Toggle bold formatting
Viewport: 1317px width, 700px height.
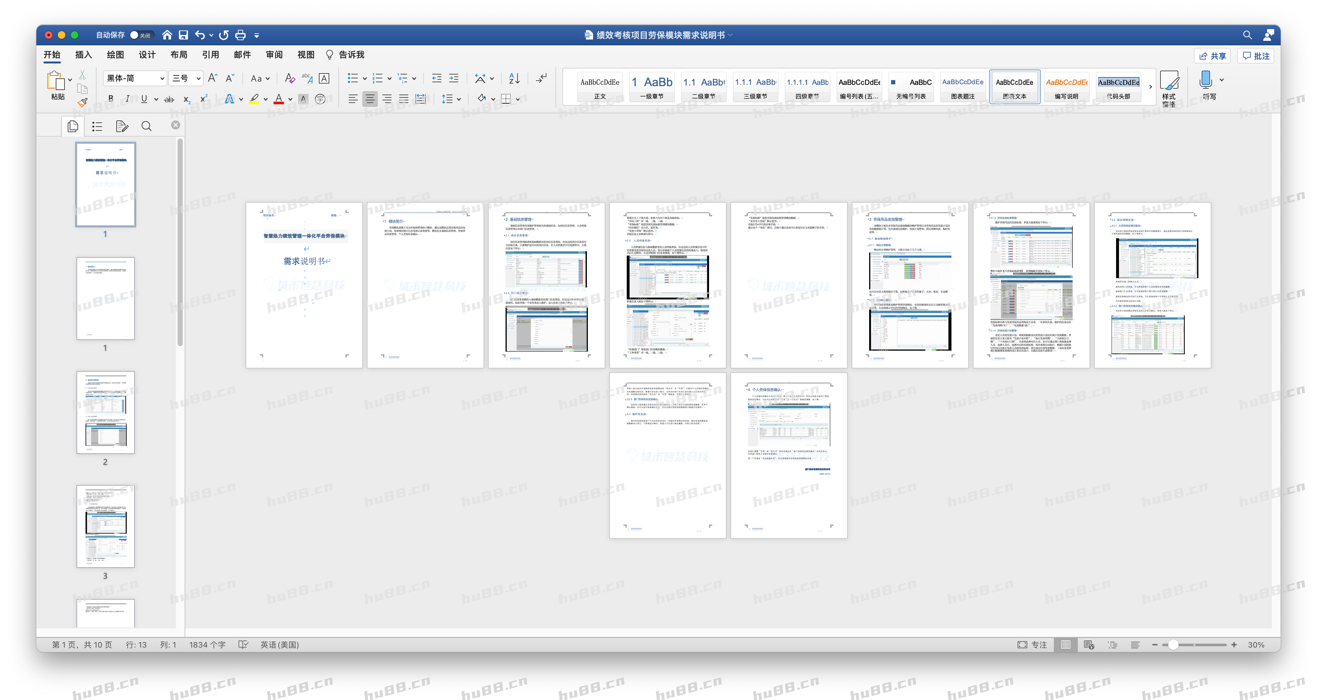pyautogui.click(x=111, y=99)
